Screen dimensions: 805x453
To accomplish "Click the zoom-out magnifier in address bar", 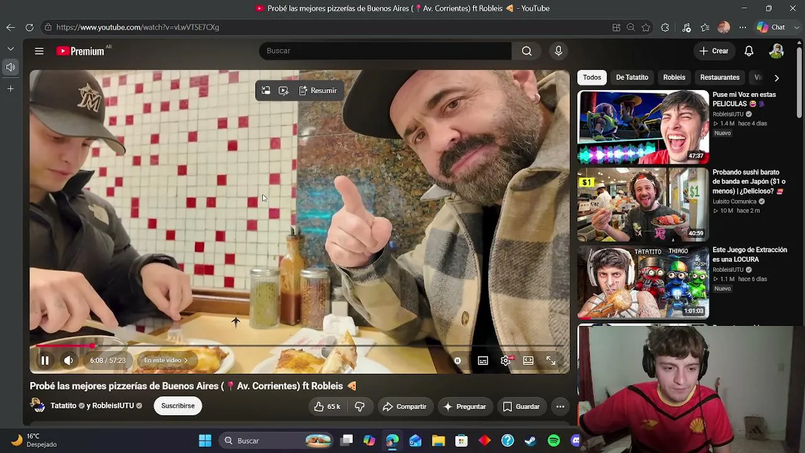I will coord(631,28).
